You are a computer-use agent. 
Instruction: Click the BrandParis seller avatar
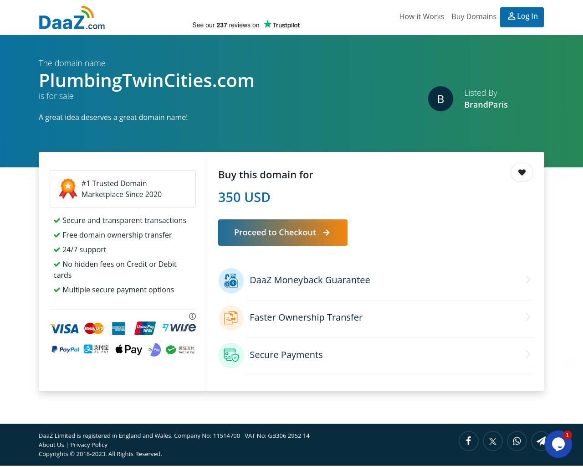440,99
